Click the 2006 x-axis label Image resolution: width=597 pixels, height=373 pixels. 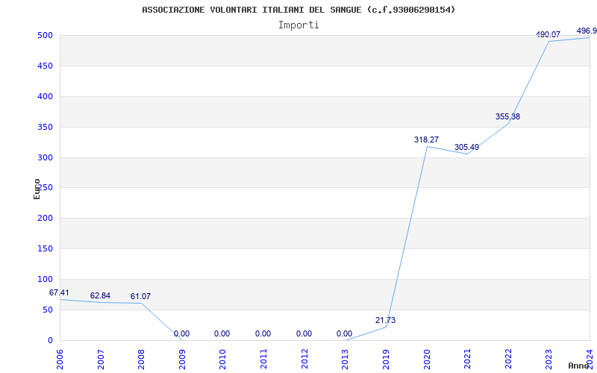(60, 360)
